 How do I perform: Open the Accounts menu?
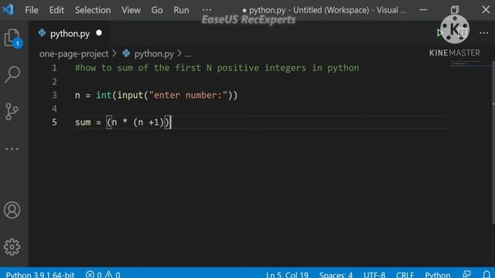pyautogui.click(x=12, y=210)
